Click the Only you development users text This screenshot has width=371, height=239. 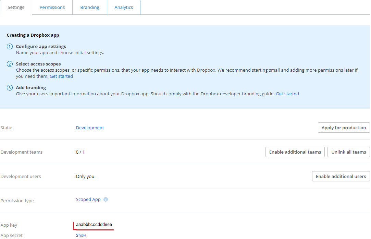point(85,176)
